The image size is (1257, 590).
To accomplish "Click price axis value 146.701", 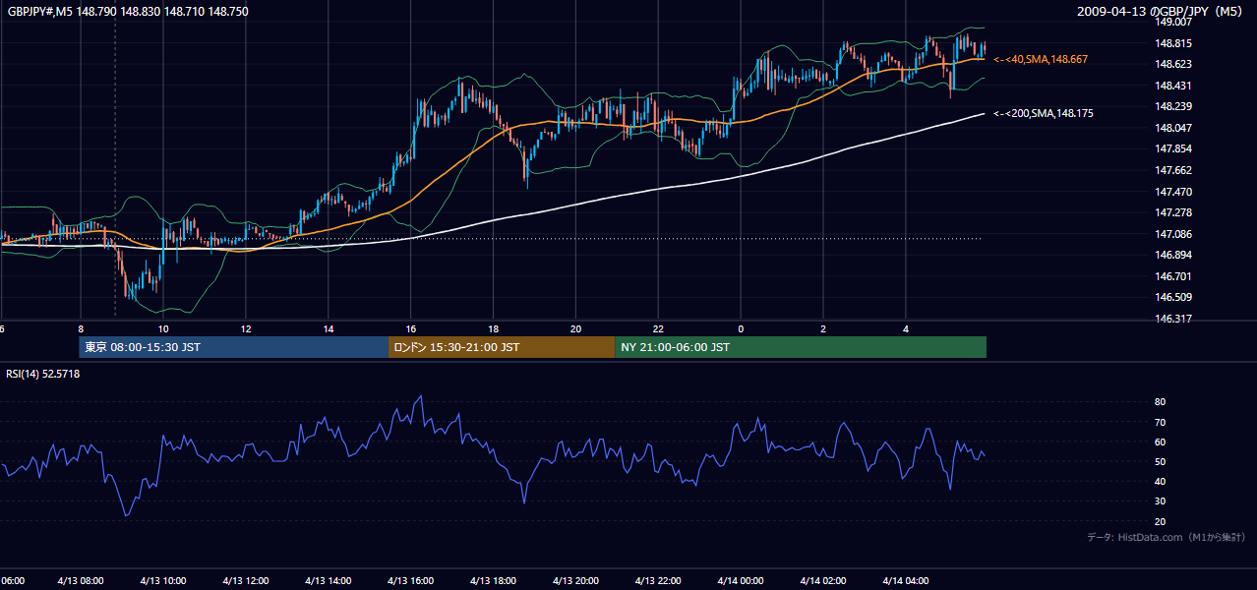I will click(x=1175, y=276).
